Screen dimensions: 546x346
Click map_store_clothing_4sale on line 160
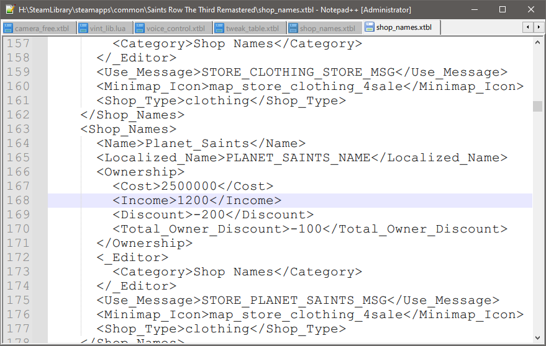pyautogui.click(x=306, y=86)
